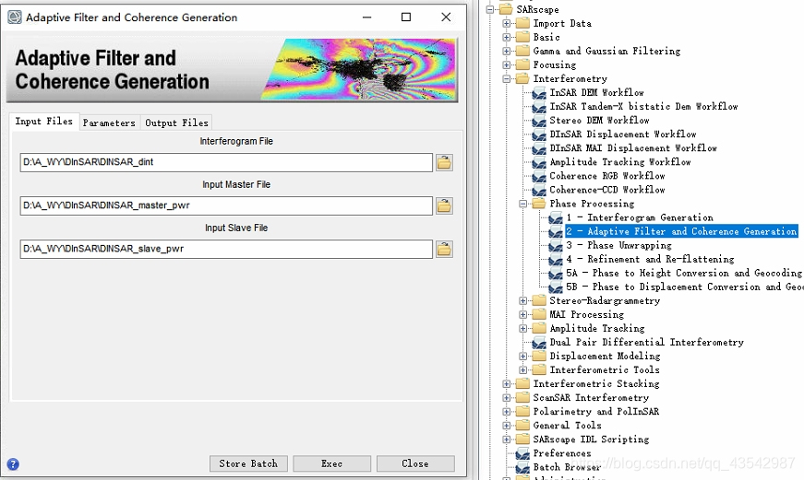The width and height of the screenshot is (804, 480).
Task: Click the Interferogram Generation step icon
Action: tap(556, 218)
